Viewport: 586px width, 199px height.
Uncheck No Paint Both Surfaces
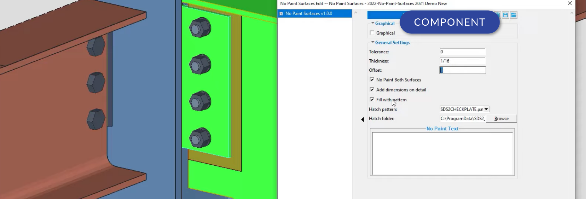coord(372,80)
